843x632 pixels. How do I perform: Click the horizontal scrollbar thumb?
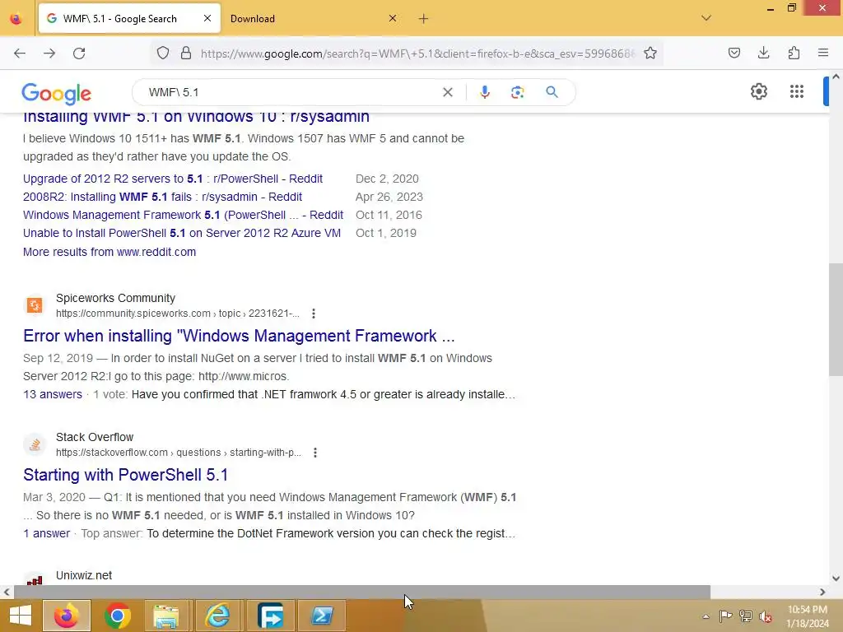click(x=362, y=592)
